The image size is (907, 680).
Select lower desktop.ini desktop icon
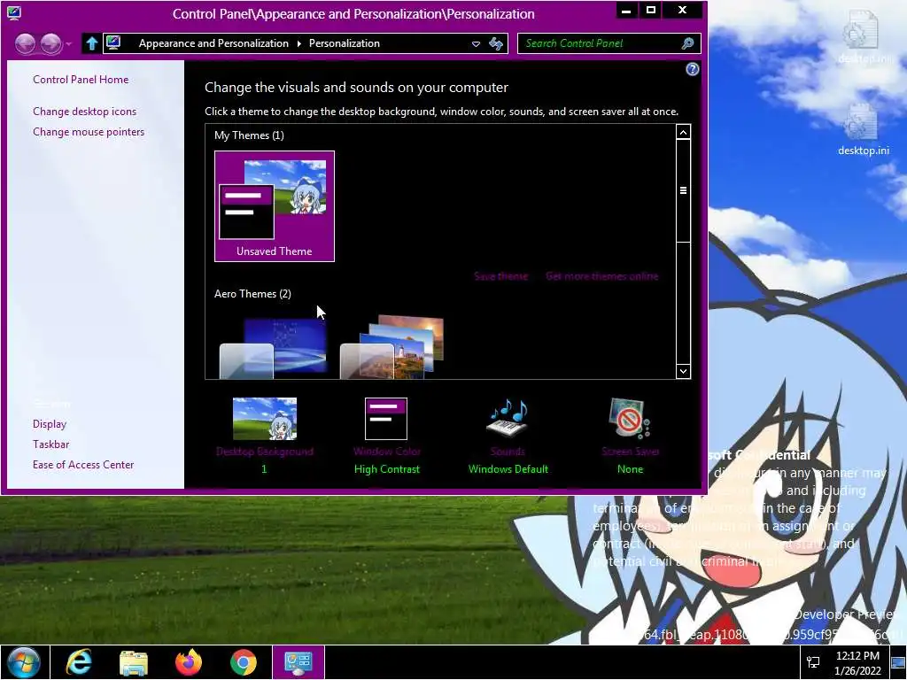click(863, 129)
